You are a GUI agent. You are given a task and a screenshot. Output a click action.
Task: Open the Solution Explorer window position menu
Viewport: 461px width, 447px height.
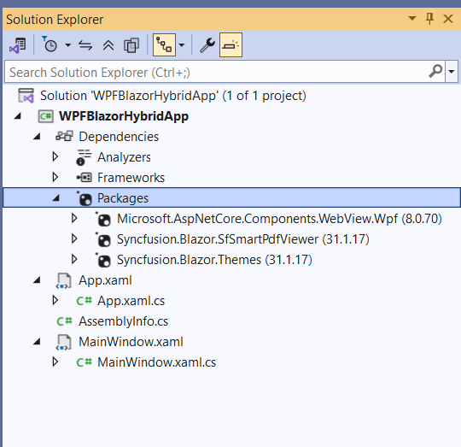(x=412, y=19)
